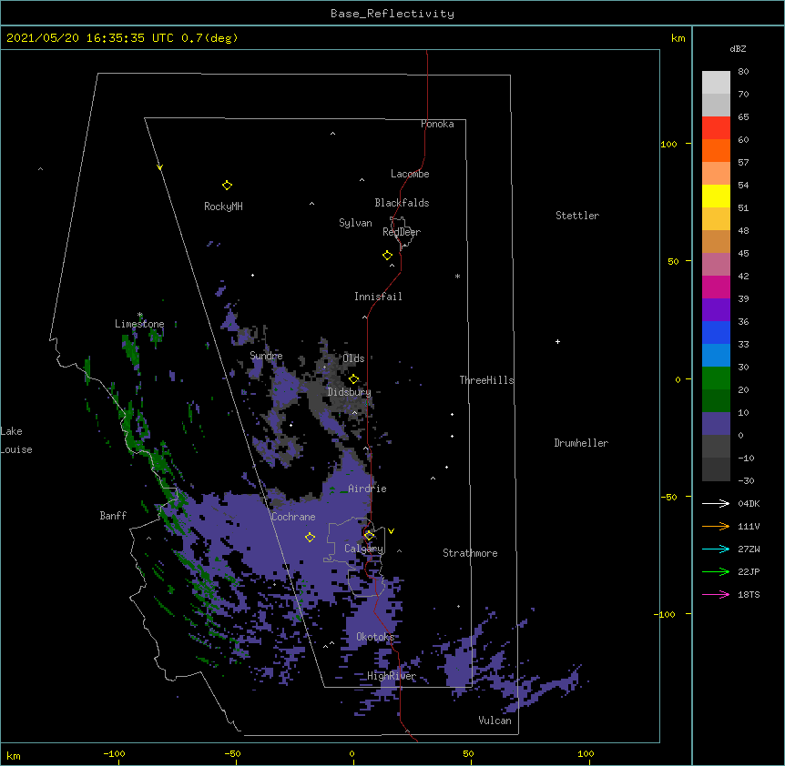Click the Vulcan label
The width and height of the screenshot is (785, 766).
[494, 721]
